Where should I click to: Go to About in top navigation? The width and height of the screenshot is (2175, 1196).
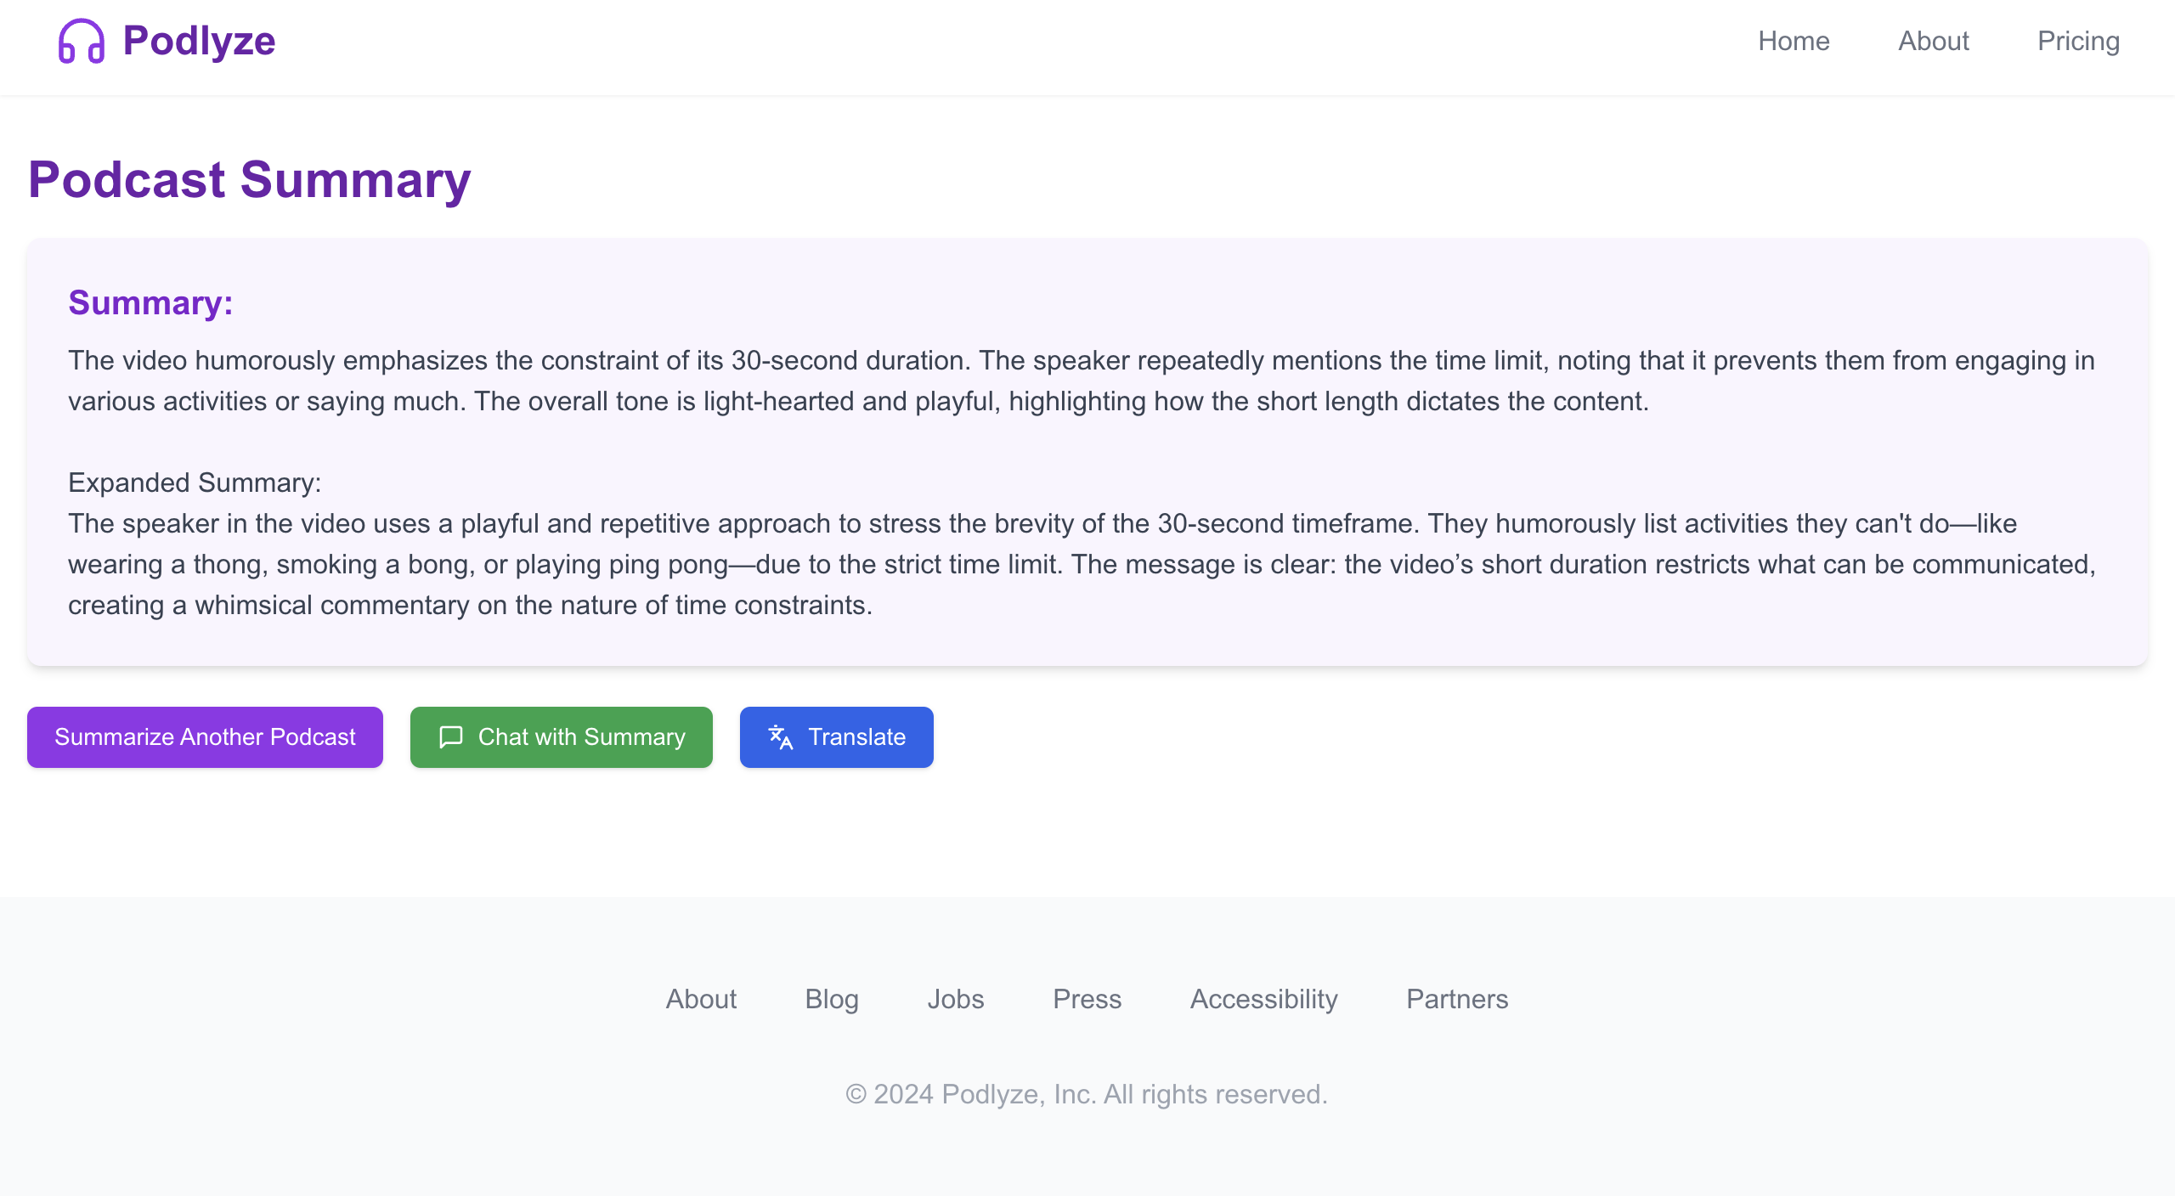pos(1934,41)
